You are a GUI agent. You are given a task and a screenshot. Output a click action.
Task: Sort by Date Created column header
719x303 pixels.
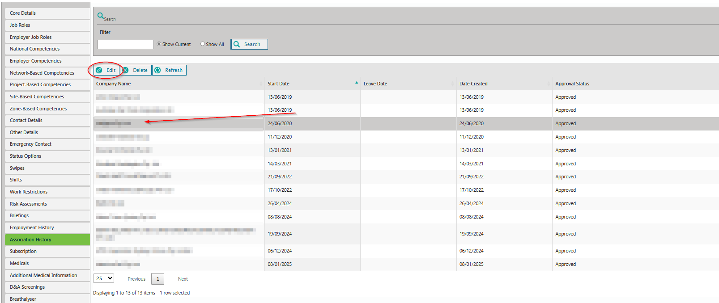(473, 84)
